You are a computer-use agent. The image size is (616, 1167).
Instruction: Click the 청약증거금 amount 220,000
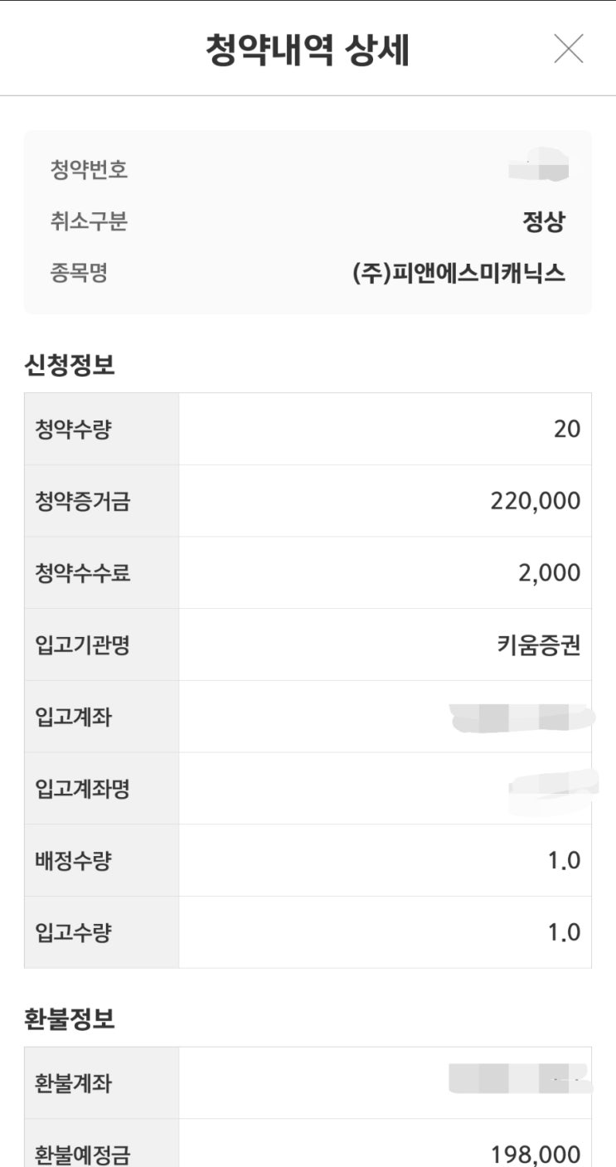536,501
